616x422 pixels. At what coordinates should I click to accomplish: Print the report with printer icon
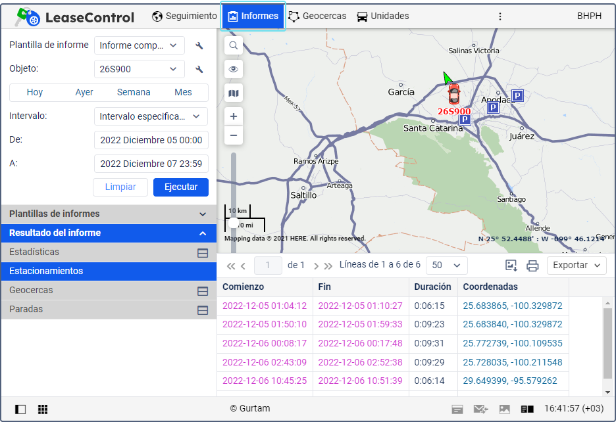532,266
